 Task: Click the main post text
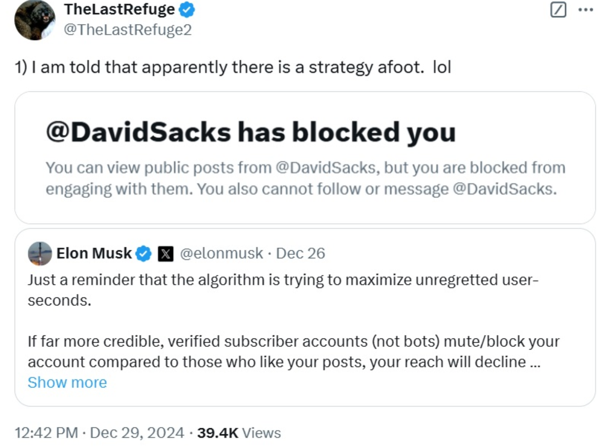pyautogui.click(x=233, y=67)
